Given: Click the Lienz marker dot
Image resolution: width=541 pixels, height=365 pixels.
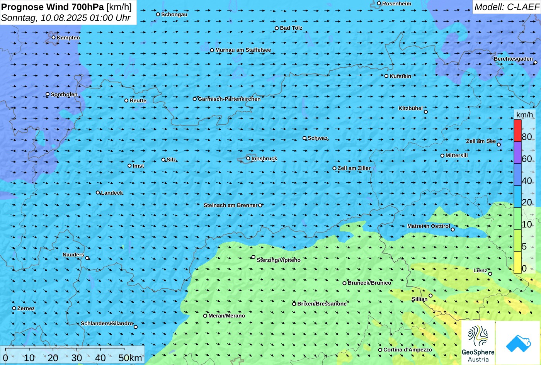Looking at the screenshot, I should pyautogui.click(x=490, y=274).
